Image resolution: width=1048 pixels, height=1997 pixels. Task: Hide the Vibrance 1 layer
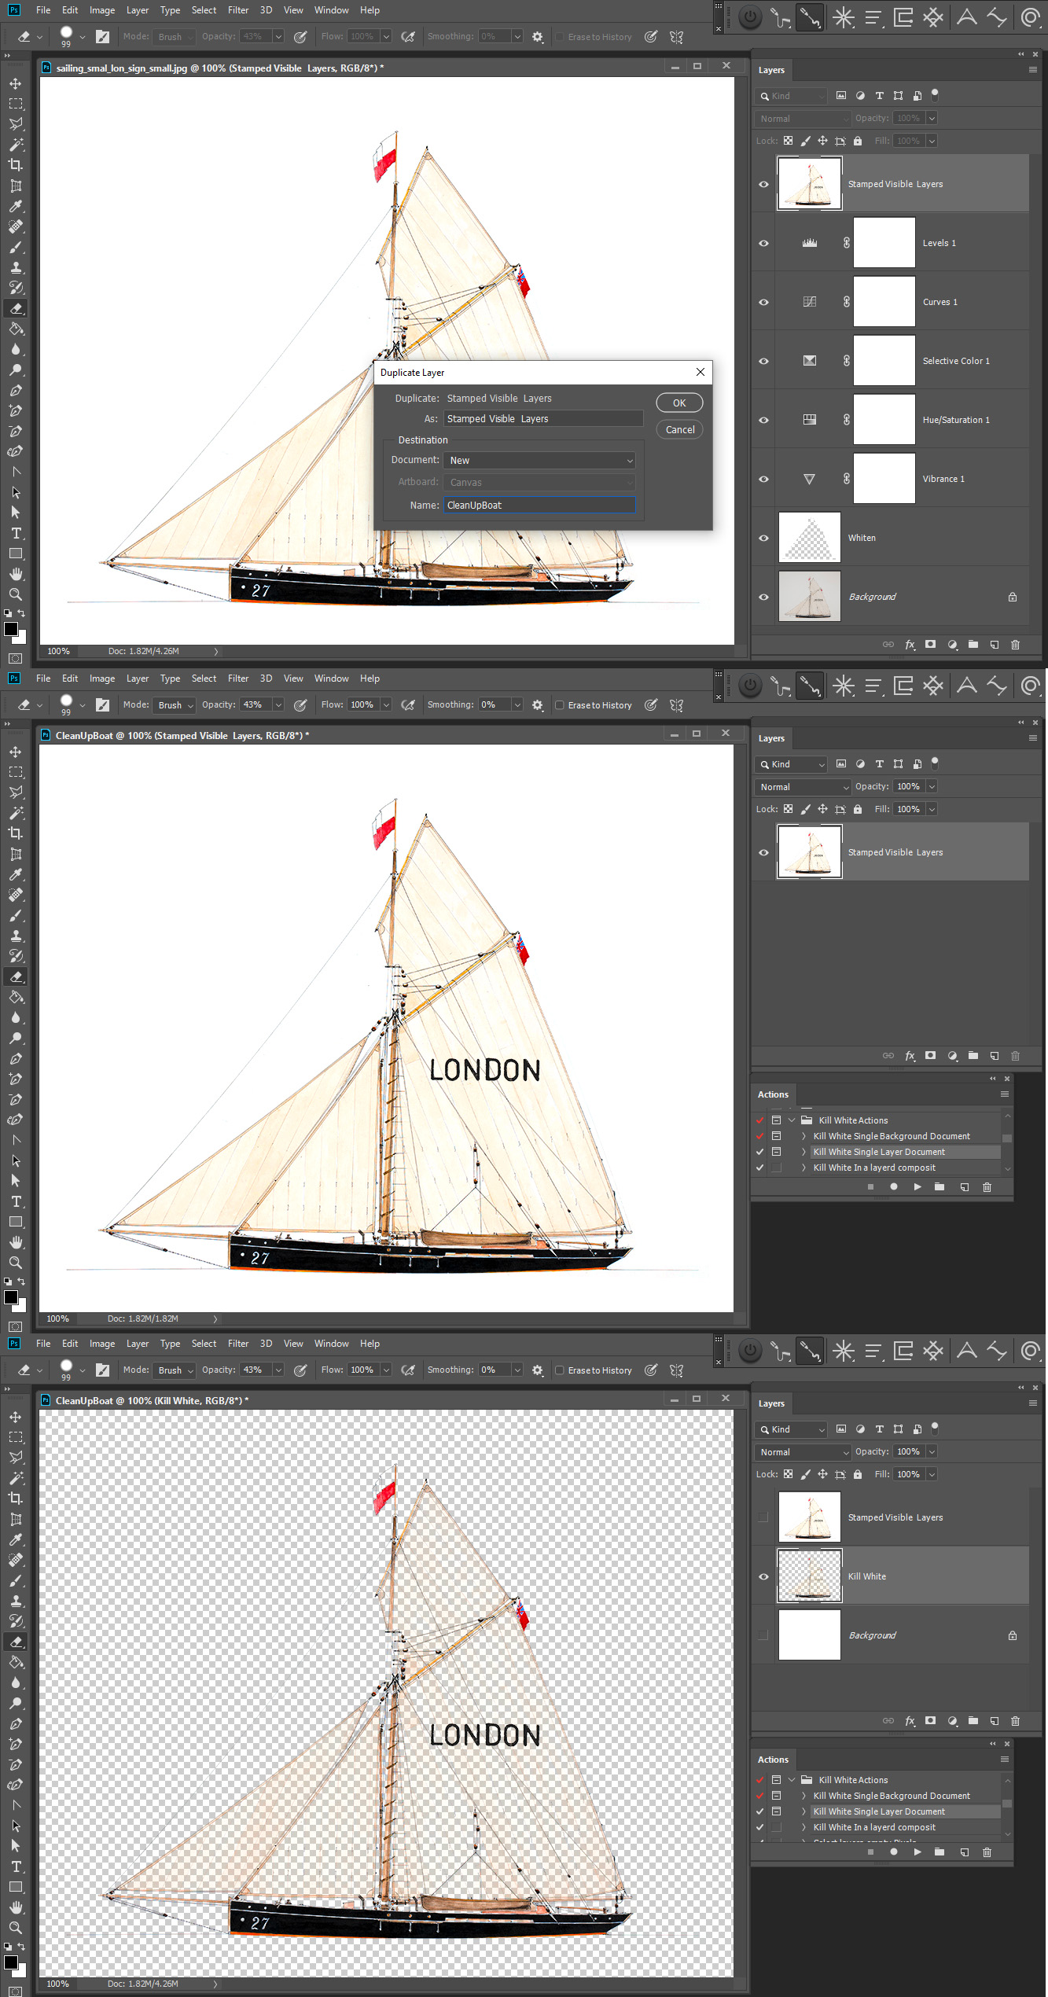tap(763, 479)
